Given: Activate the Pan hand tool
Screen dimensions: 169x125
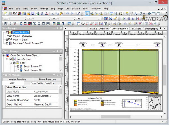Looking at the screenshot, I should point(120,14).
